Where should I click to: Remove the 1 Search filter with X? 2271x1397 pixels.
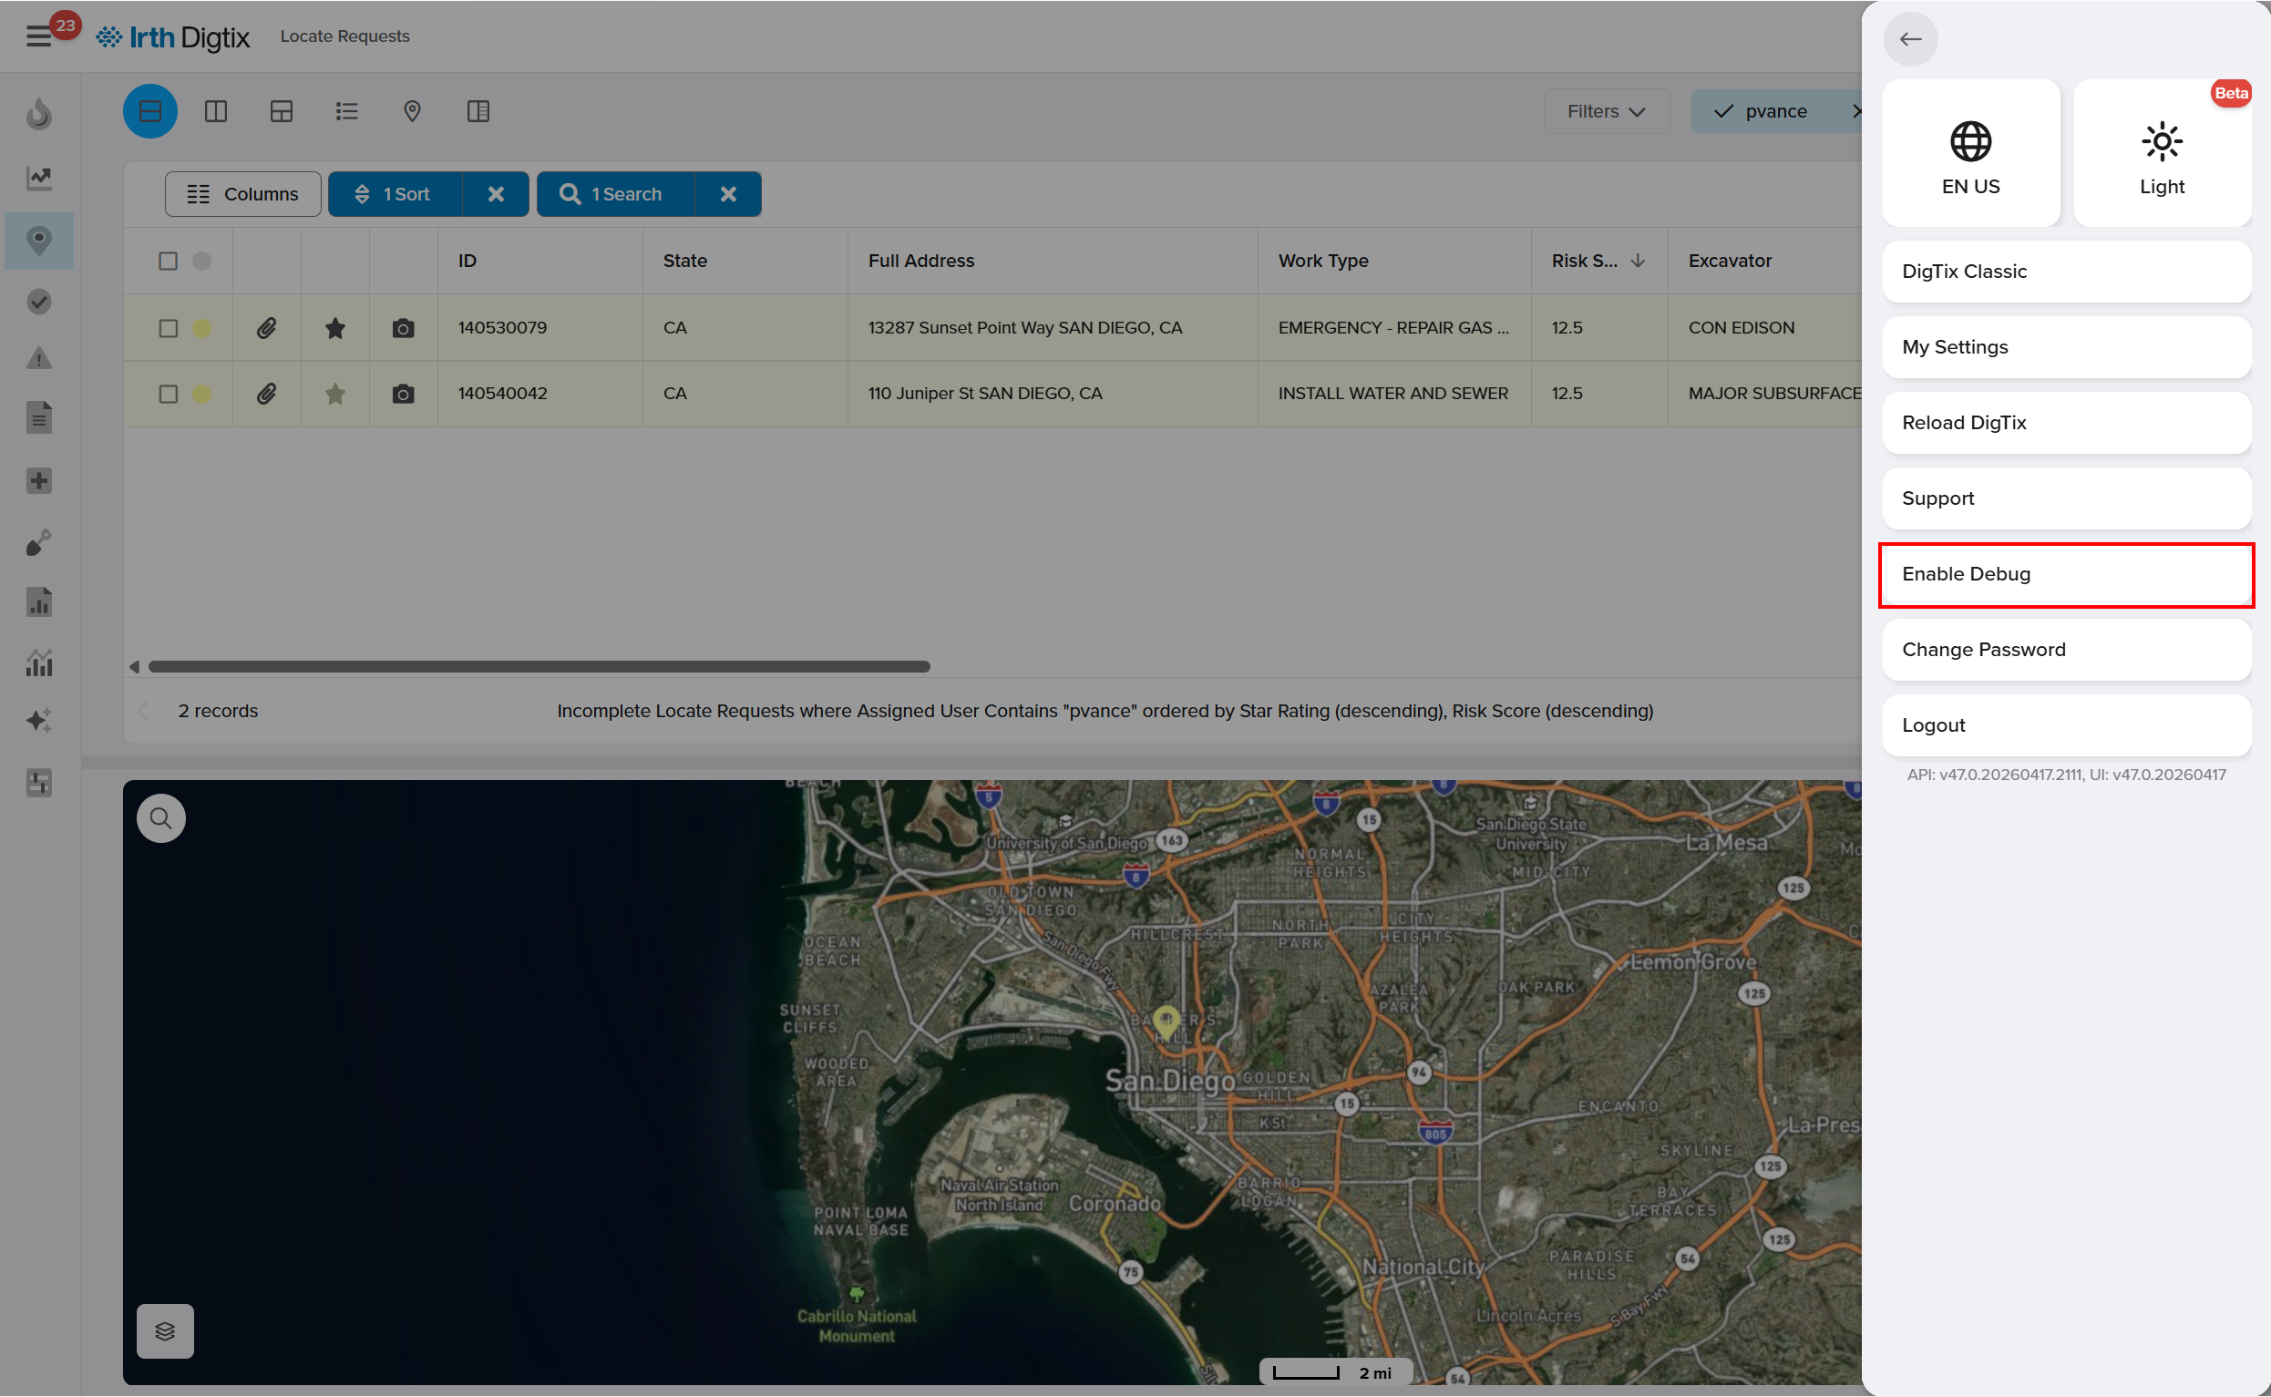click(728, 194)
